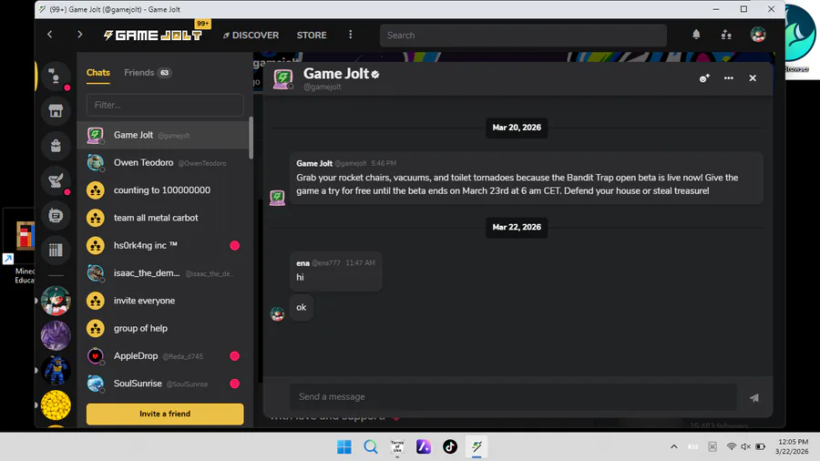Image resolution: width=820 pixels, height=461 pixels.
Task: Add members with the header plus icon
Action: click(704, 77)
